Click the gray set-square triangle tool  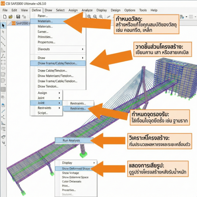[x=3, y=50]
